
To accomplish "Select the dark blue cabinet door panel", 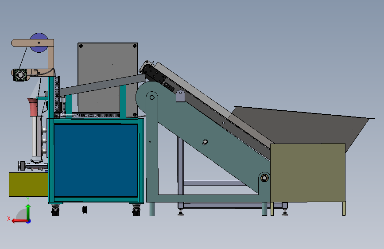I will (96, 160).
